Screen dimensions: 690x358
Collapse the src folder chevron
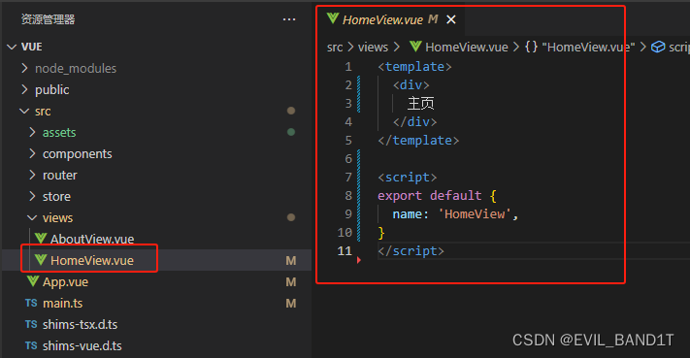click(24, 112)
